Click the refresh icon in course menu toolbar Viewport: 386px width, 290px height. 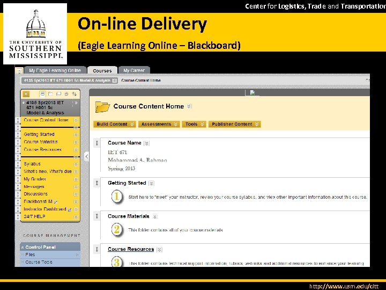pyautogui.click(x=66, y=94)
